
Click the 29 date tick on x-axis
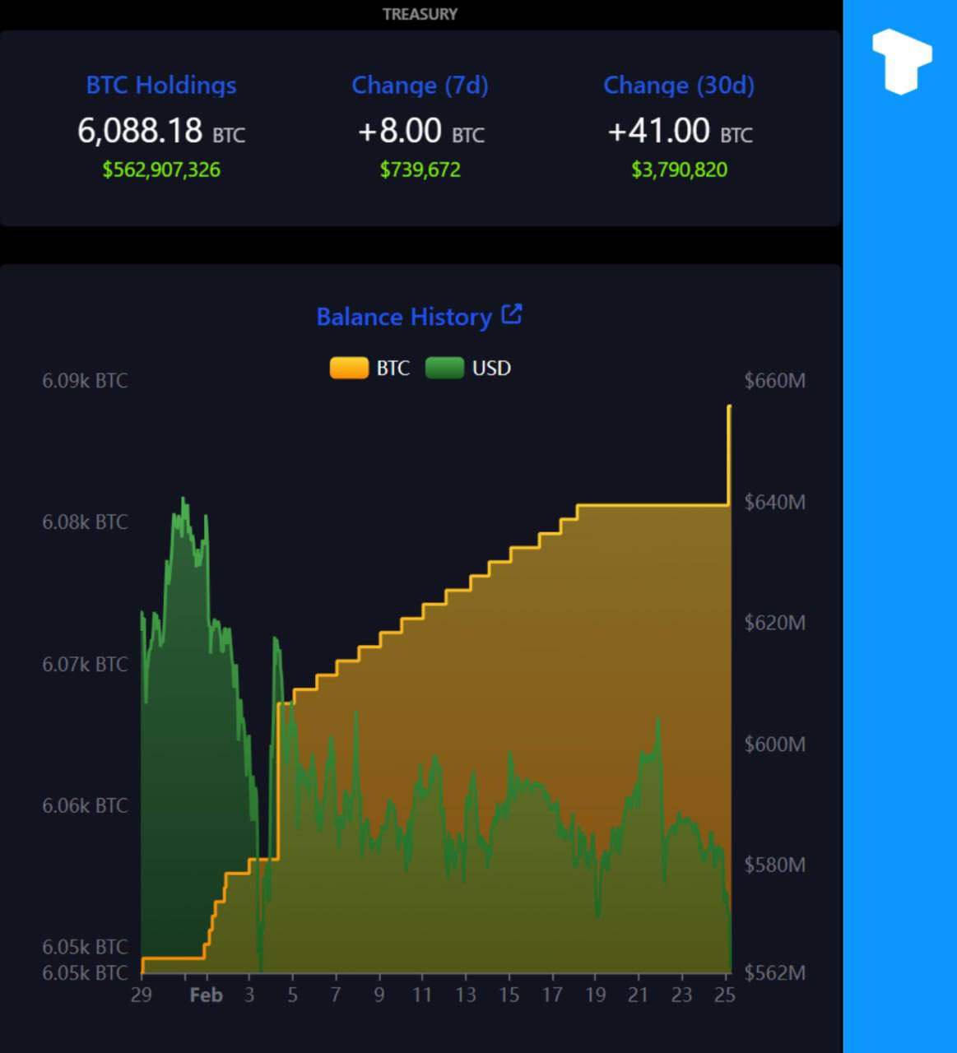(142, 995)
